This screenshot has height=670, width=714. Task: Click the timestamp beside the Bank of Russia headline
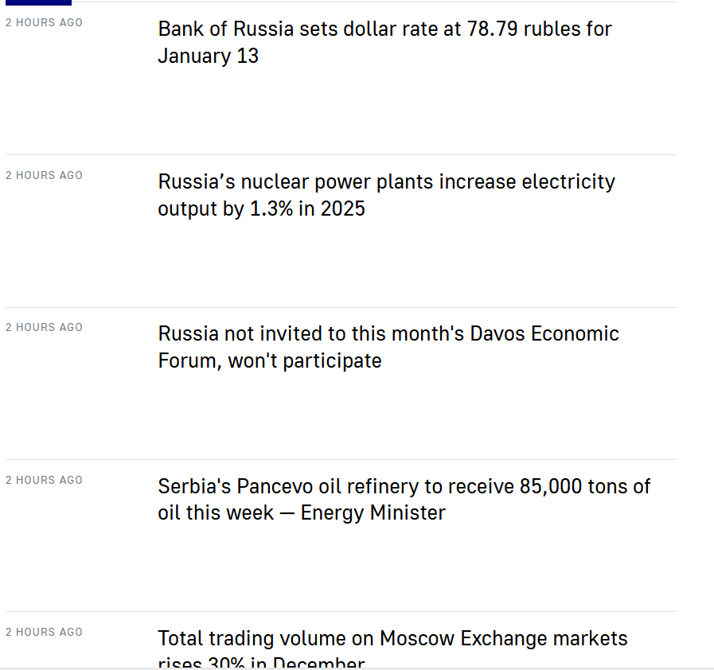click(x=44, y=23)
